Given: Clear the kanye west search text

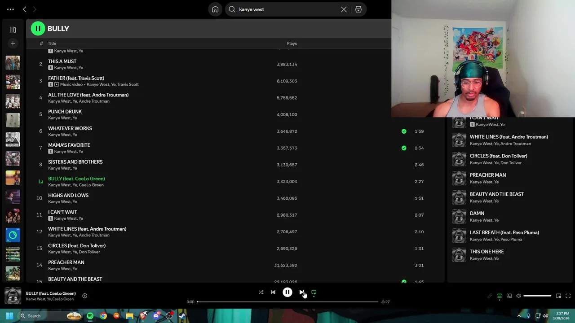Looking at the screenshot, I should (x=344, y=9).
